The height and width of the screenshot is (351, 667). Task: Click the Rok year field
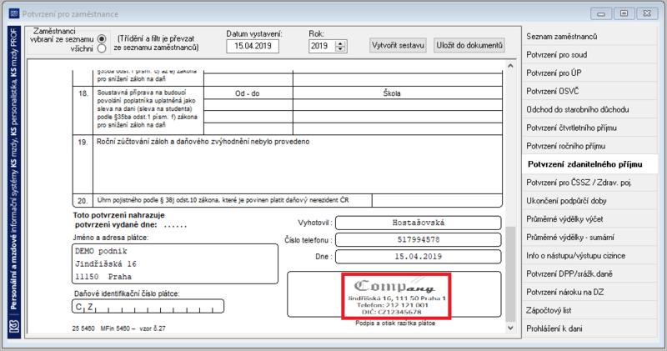323,46
